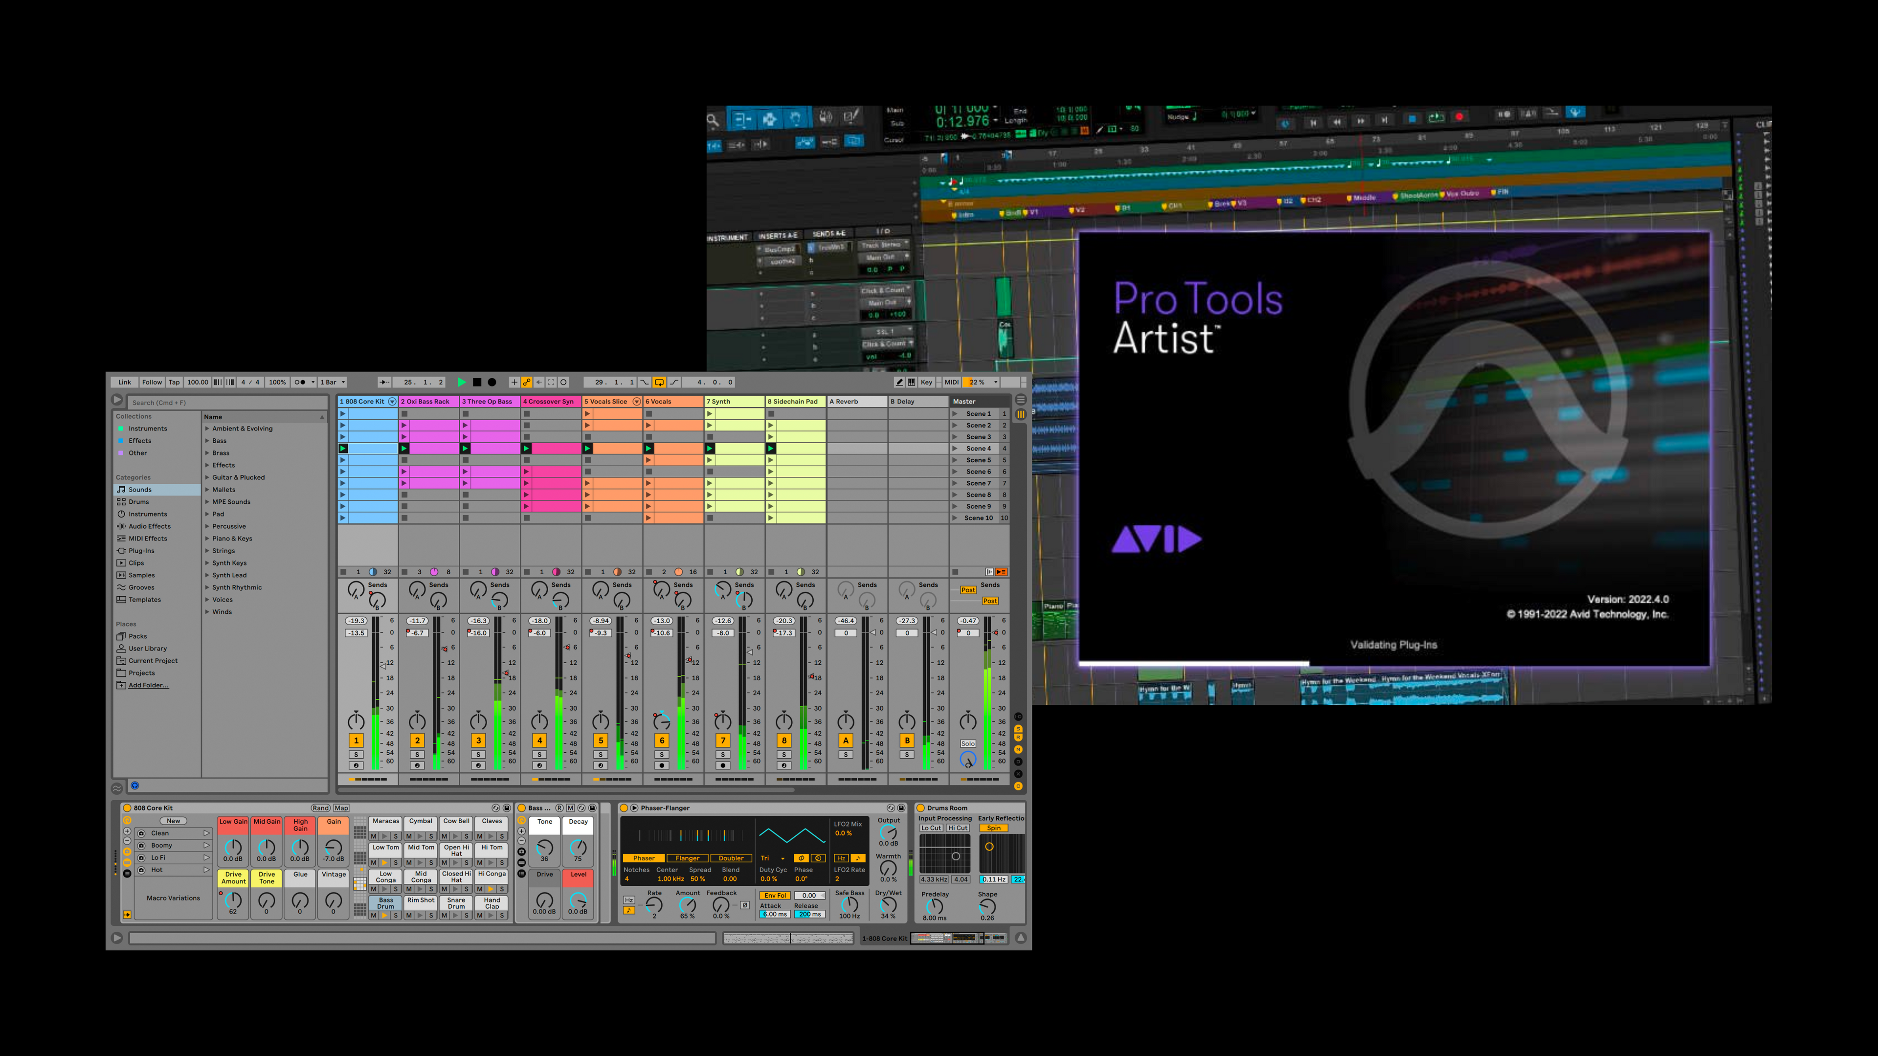Screen dimensions: 1878x1056
Task: Save the 808 Core Kit rack preset disk icon
Action: point(507,808)
